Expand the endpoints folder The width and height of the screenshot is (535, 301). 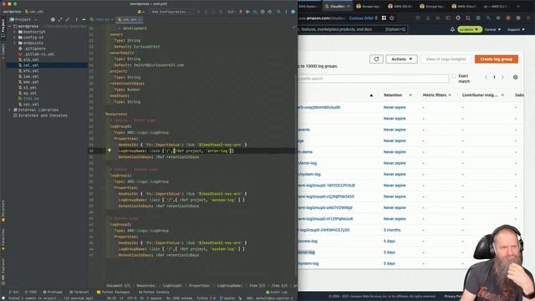(x=15, y=43)
